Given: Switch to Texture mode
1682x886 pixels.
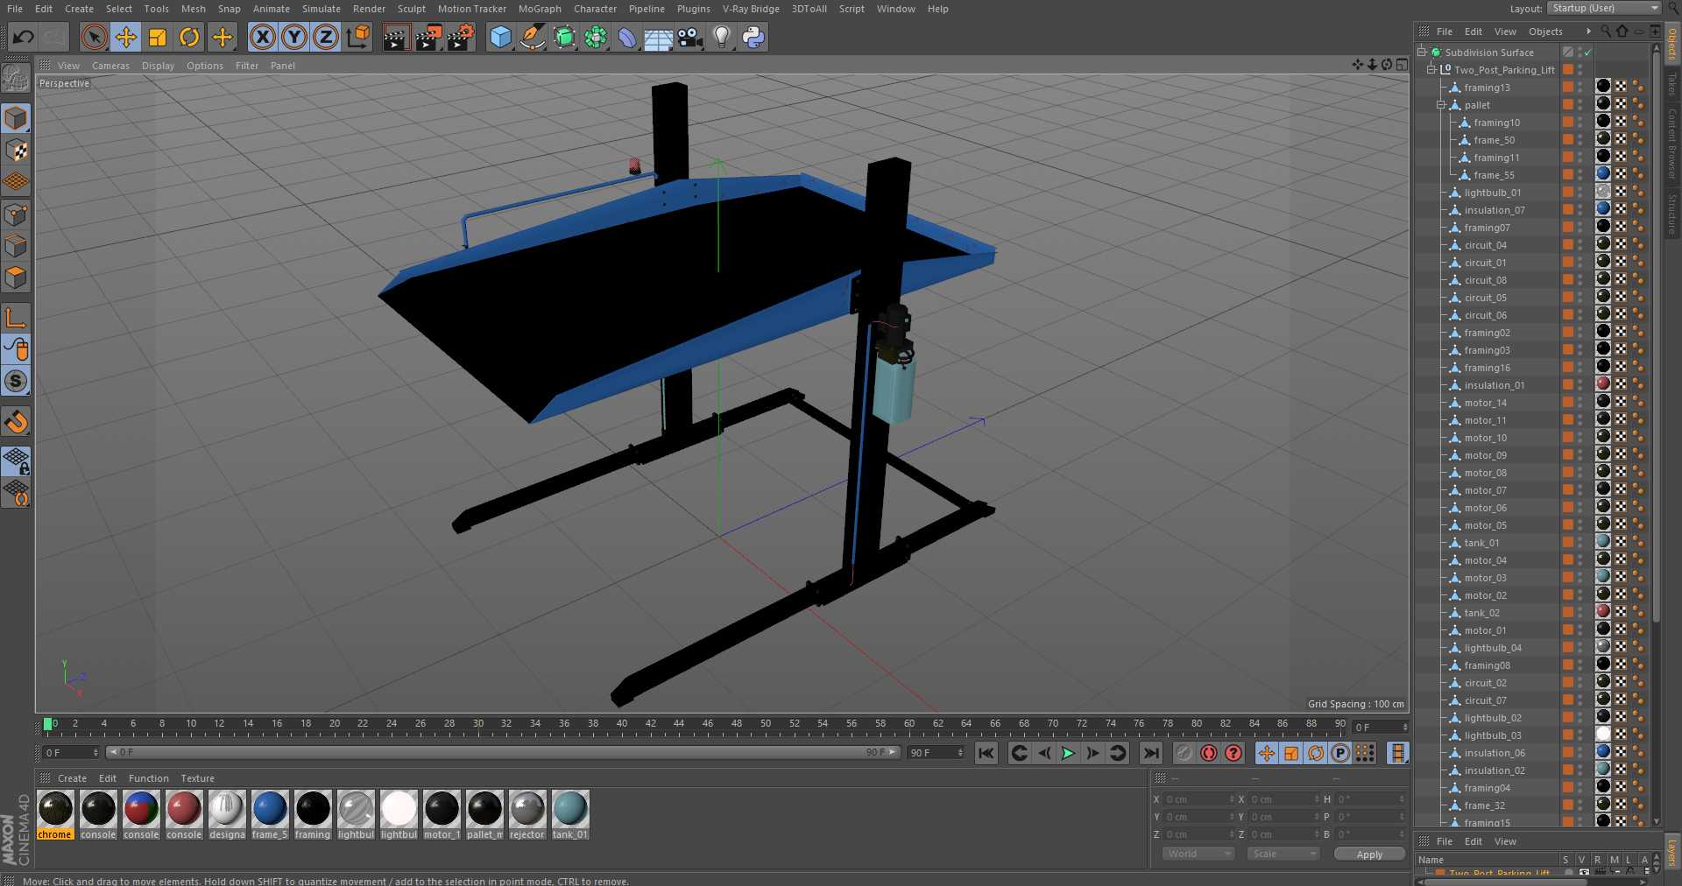Looking at the screenshot, I should (x=16, y=150).
